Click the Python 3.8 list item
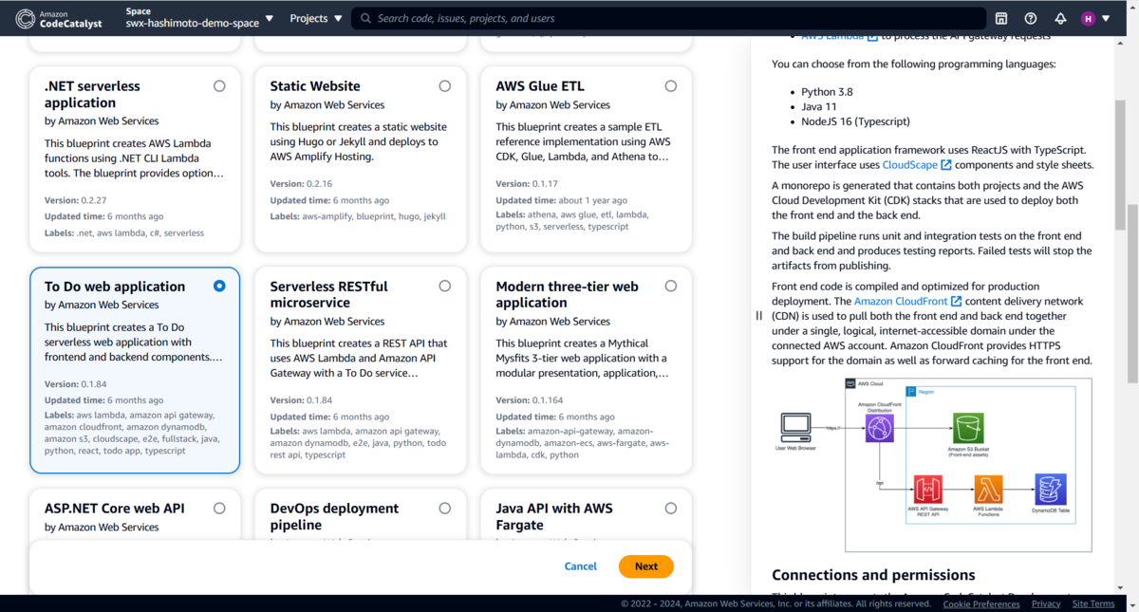The height and width of the screenshot is (612, 1139). [827, 92]
